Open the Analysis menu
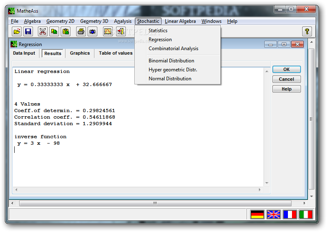This screenshot has height=232, width=327. click(x=123, y=21)
